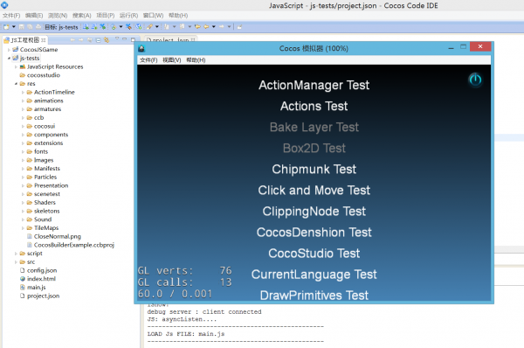Open the 运行(R) menu in the IDE

coord(128,16)
